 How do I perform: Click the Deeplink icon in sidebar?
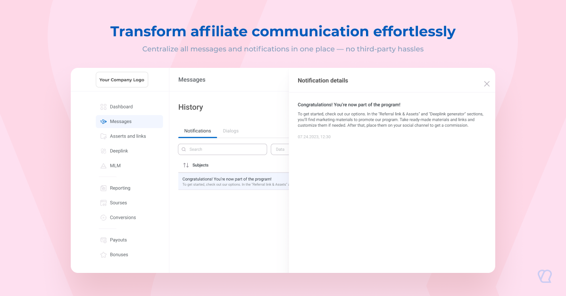click(103, 151)
